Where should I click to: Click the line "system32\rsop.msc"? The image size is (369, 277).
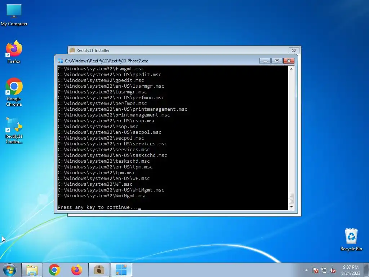[98, 127]
